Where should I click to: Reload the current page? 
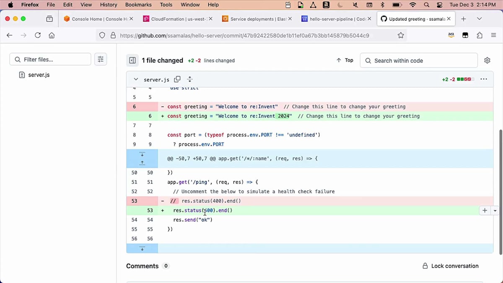click(x=38, y=36)
